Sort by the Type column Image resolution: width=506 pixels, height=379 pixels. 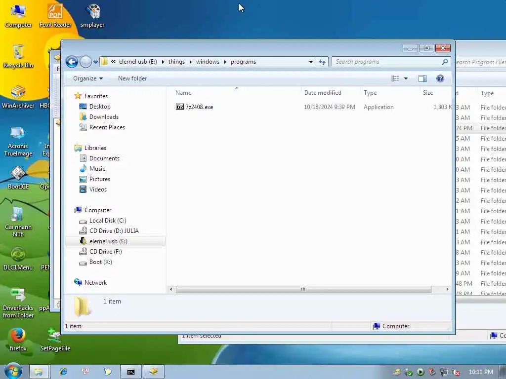tap(390, 92)
